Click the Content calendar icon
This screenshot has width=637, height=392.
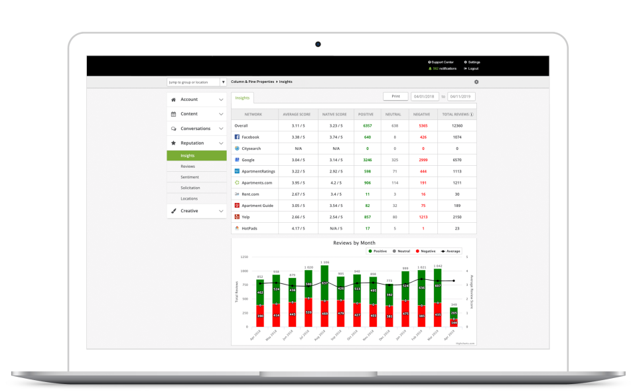[x=173, y=114]
